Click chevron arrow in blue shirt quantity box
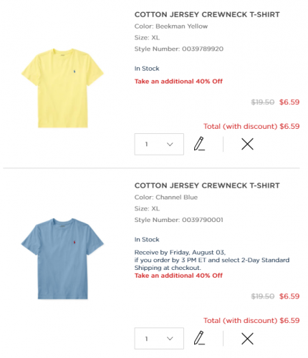 tap(170, 339)
